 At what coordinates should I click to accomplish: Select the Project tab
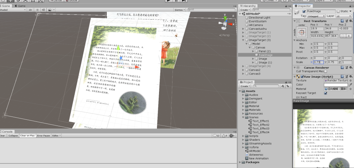246,82
